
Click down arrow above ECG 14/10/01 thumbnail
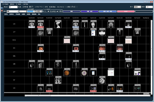point(113,37)
